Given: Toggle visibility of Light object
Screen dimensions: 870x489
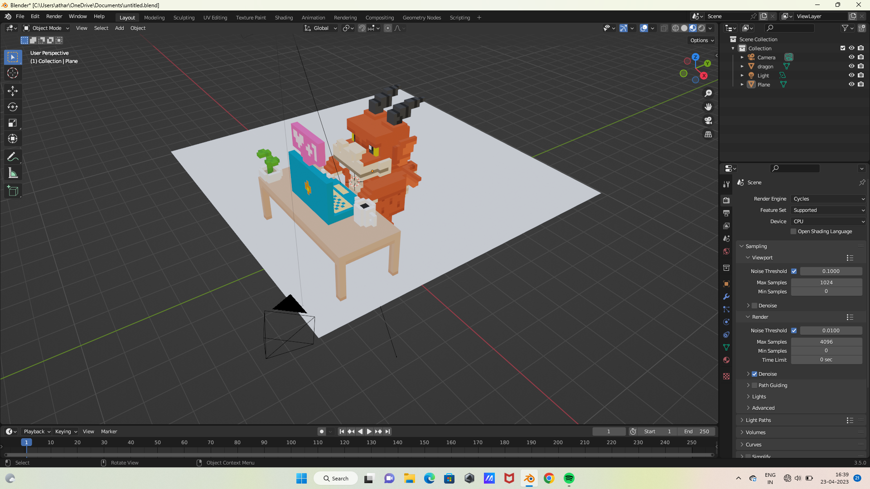Looking at the screenshot, I should coord(851,75).
